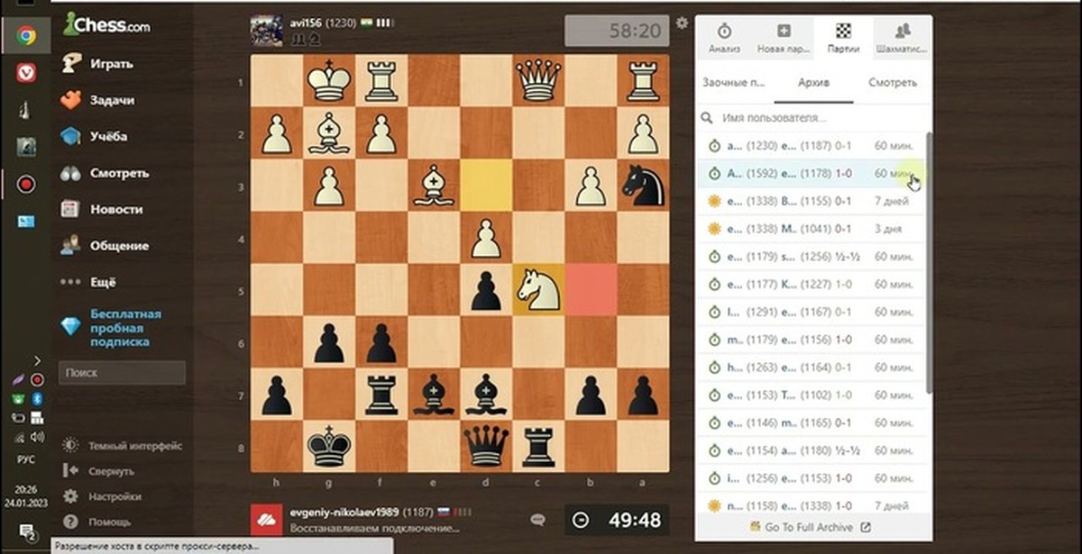Click the red highlighted b5 square

tap(591, 290)
